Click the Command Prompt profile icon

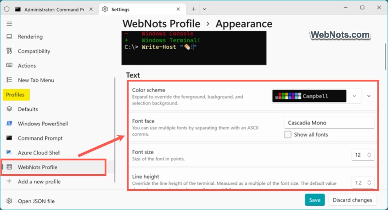coord(9,138)
